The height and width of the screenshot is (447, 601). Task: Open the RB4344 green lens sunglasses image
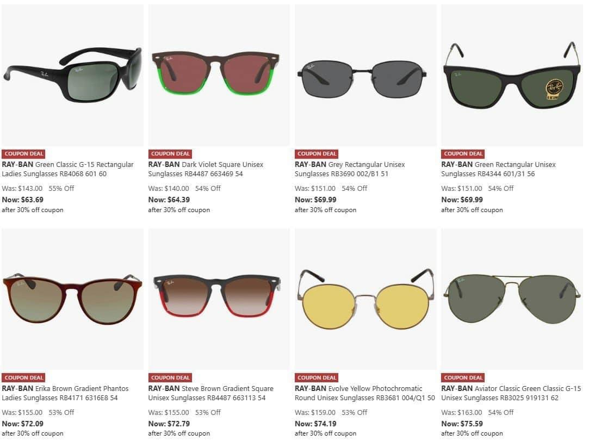512,75
